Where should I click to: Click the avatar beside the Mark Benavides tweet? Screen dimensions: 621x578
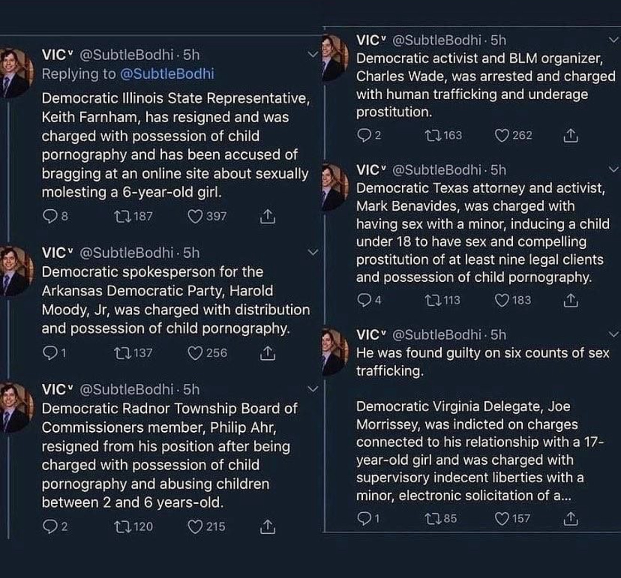point(334,187)
